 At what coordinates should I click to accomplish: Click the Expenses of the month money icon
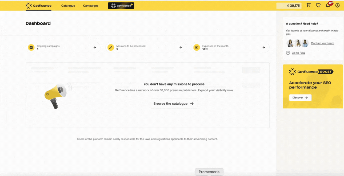click(197, 47)
